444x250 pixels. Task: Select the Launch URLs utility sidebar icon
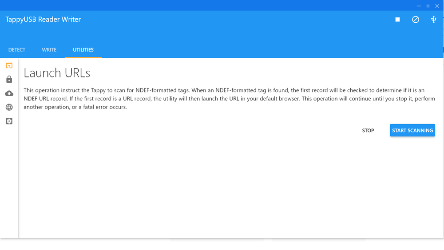click(x=9, y=66)
